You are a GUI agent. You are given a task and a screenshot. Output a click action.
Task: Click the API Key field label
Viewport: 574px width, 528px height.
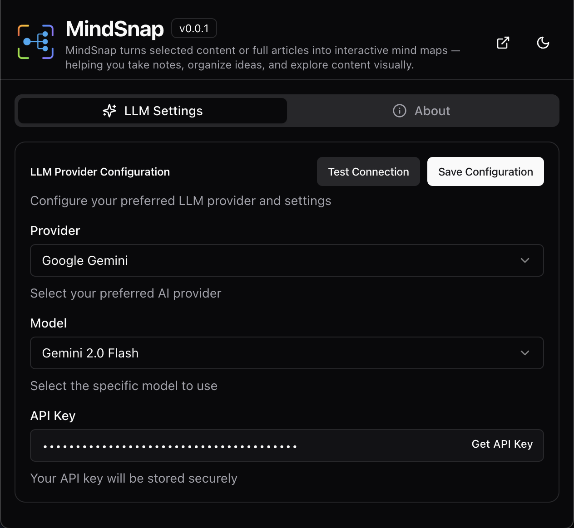click(53, 416)
